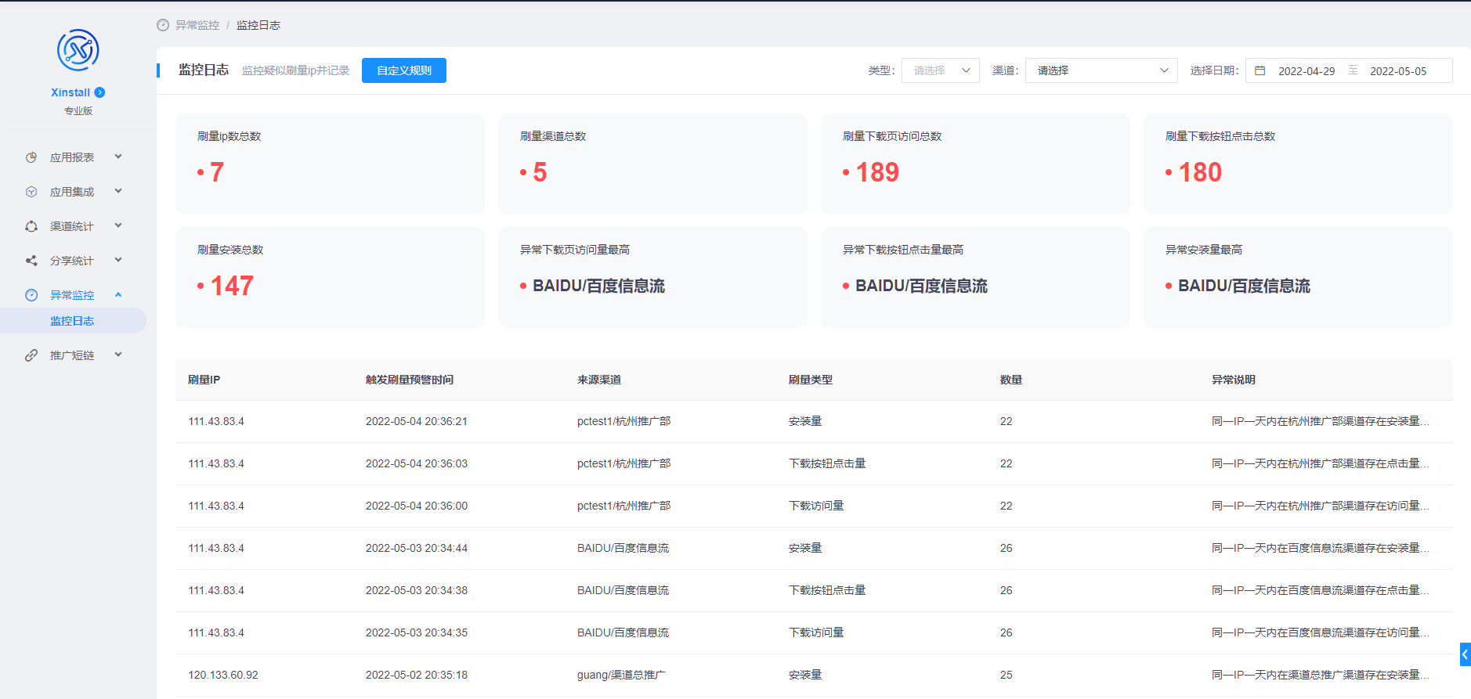This screenshot has height=699, width=1471.
Task: Click the start date 2022-04-29 field
Action: click(1306, 71)
